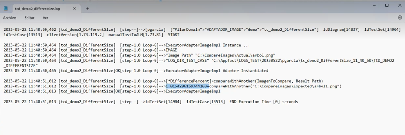This screenshot has width=405, height=135.
Task: Click the clientVersion[1.73.119.2] entry
Action: [75, 35]
